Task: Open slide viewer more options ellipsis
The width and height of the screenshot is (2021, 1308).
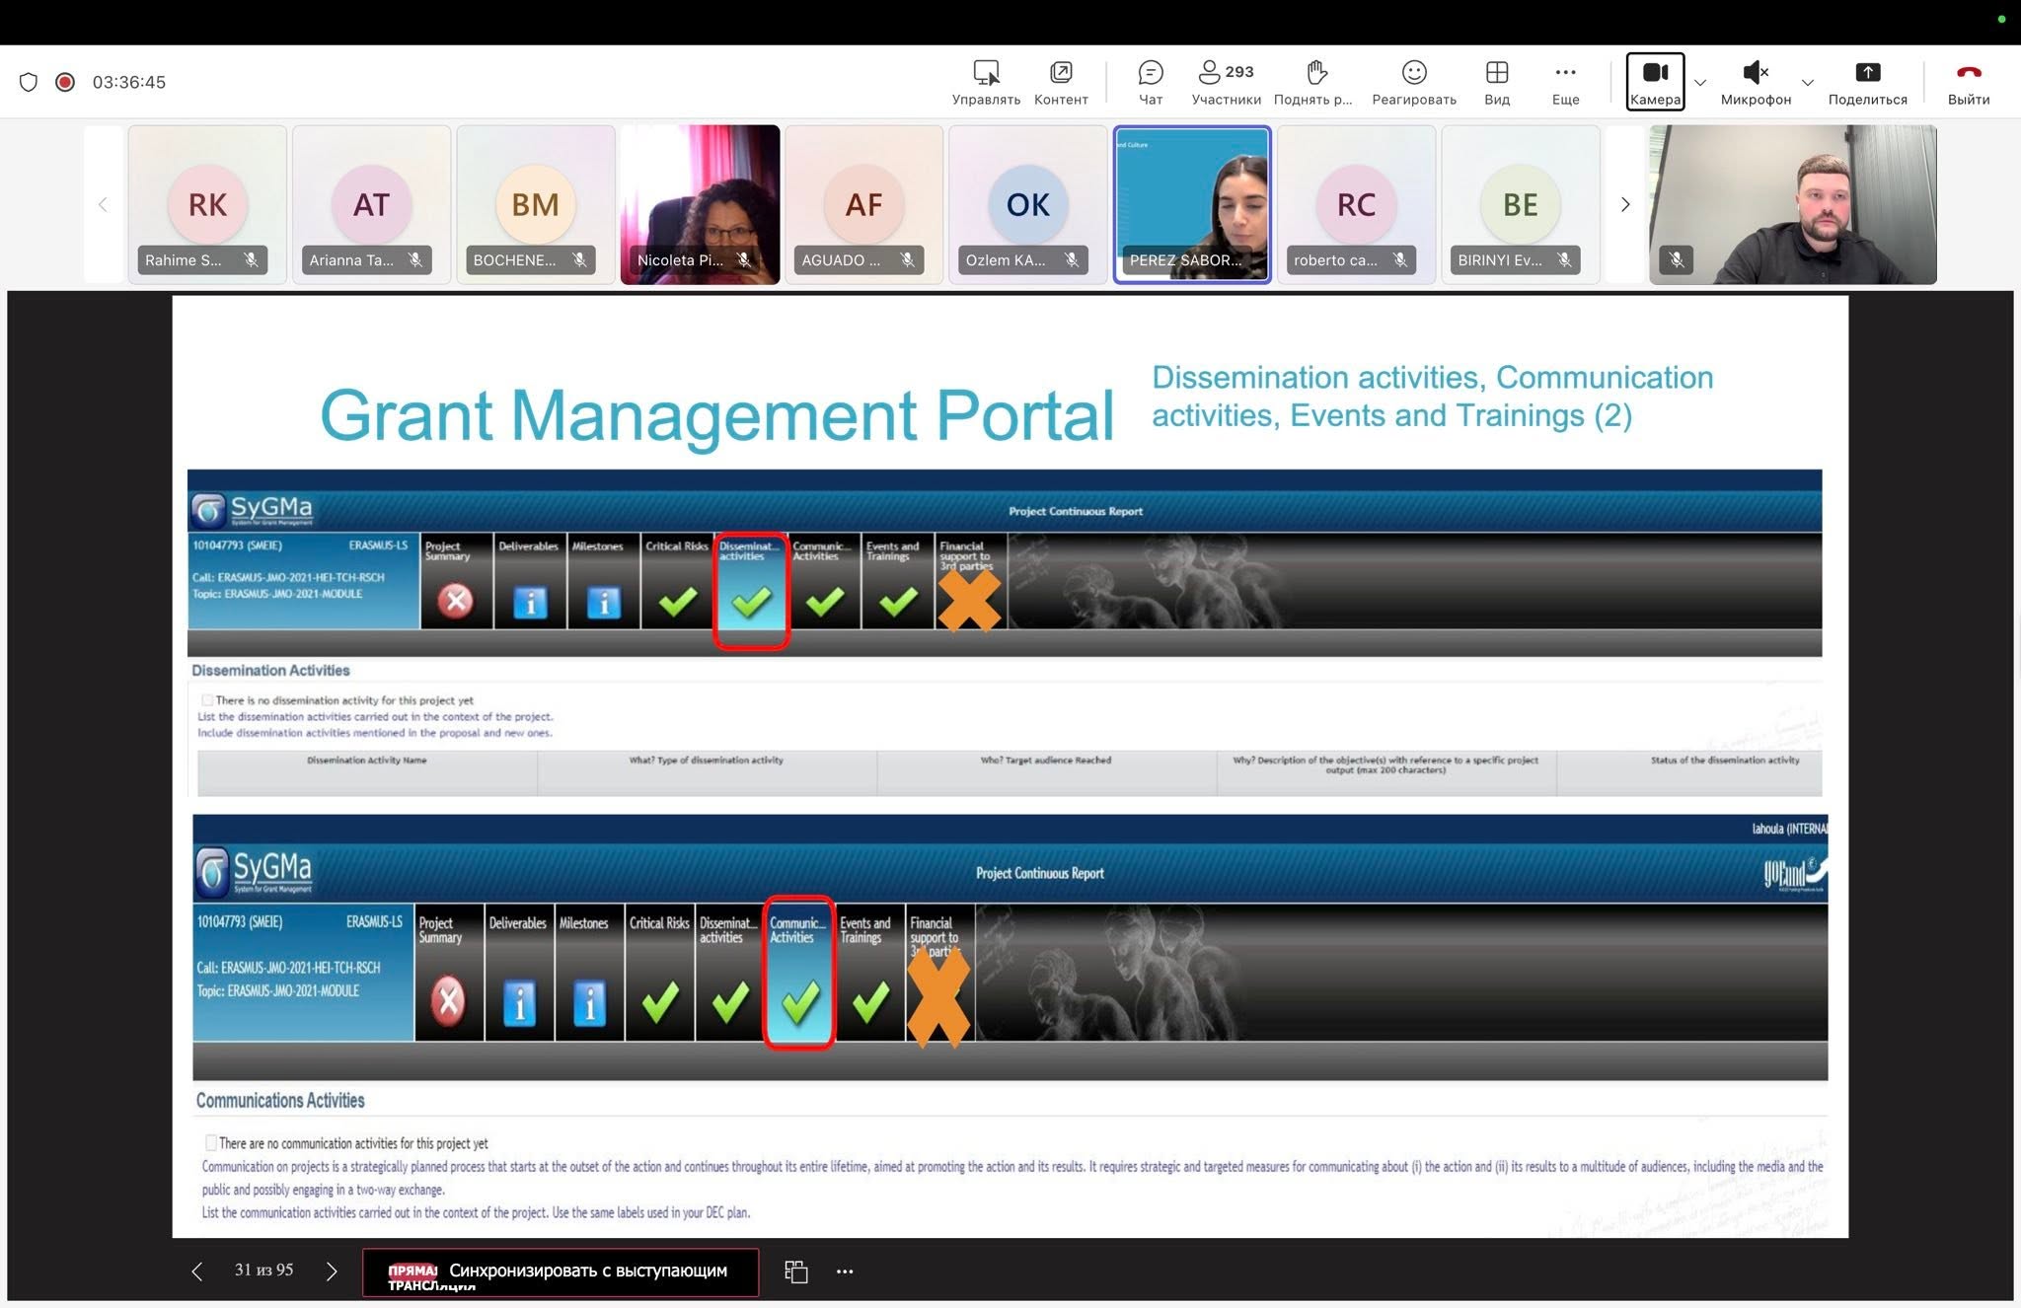Action: pos(845,1272)
